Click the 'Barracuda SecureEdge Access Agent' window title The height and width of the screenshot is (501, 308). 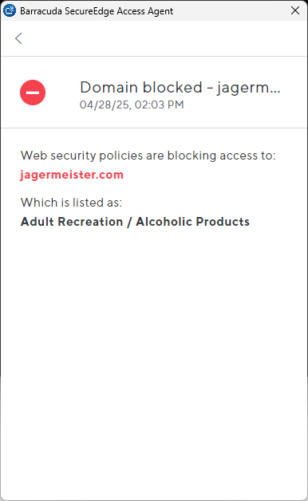[97, 11]
